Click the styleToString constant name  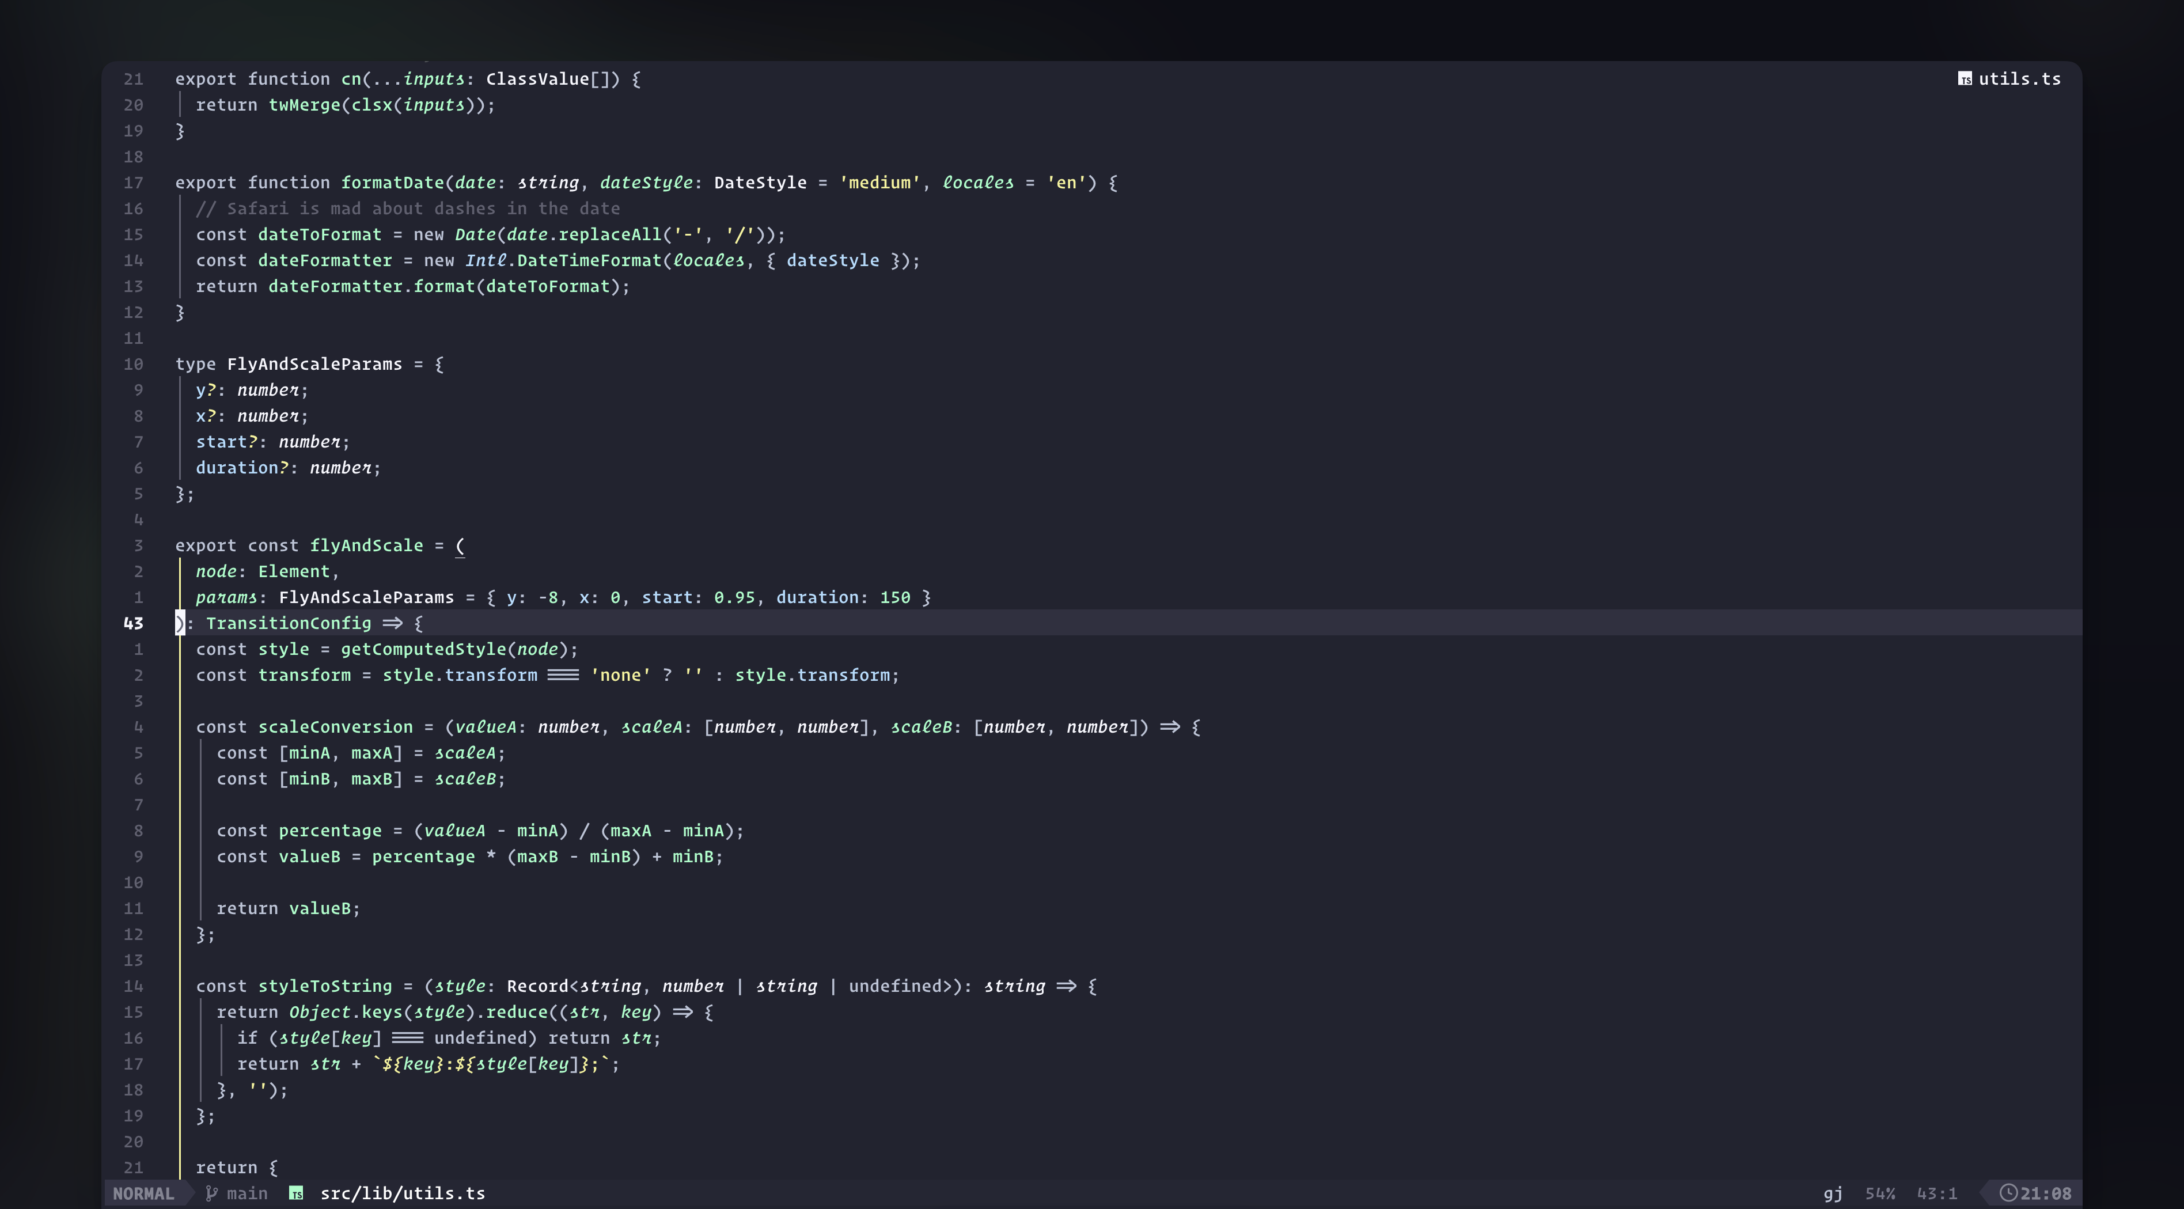click(325, 986)
